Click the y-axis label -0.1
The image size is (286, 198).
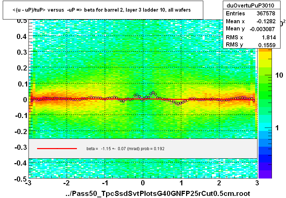click(21, 116)
